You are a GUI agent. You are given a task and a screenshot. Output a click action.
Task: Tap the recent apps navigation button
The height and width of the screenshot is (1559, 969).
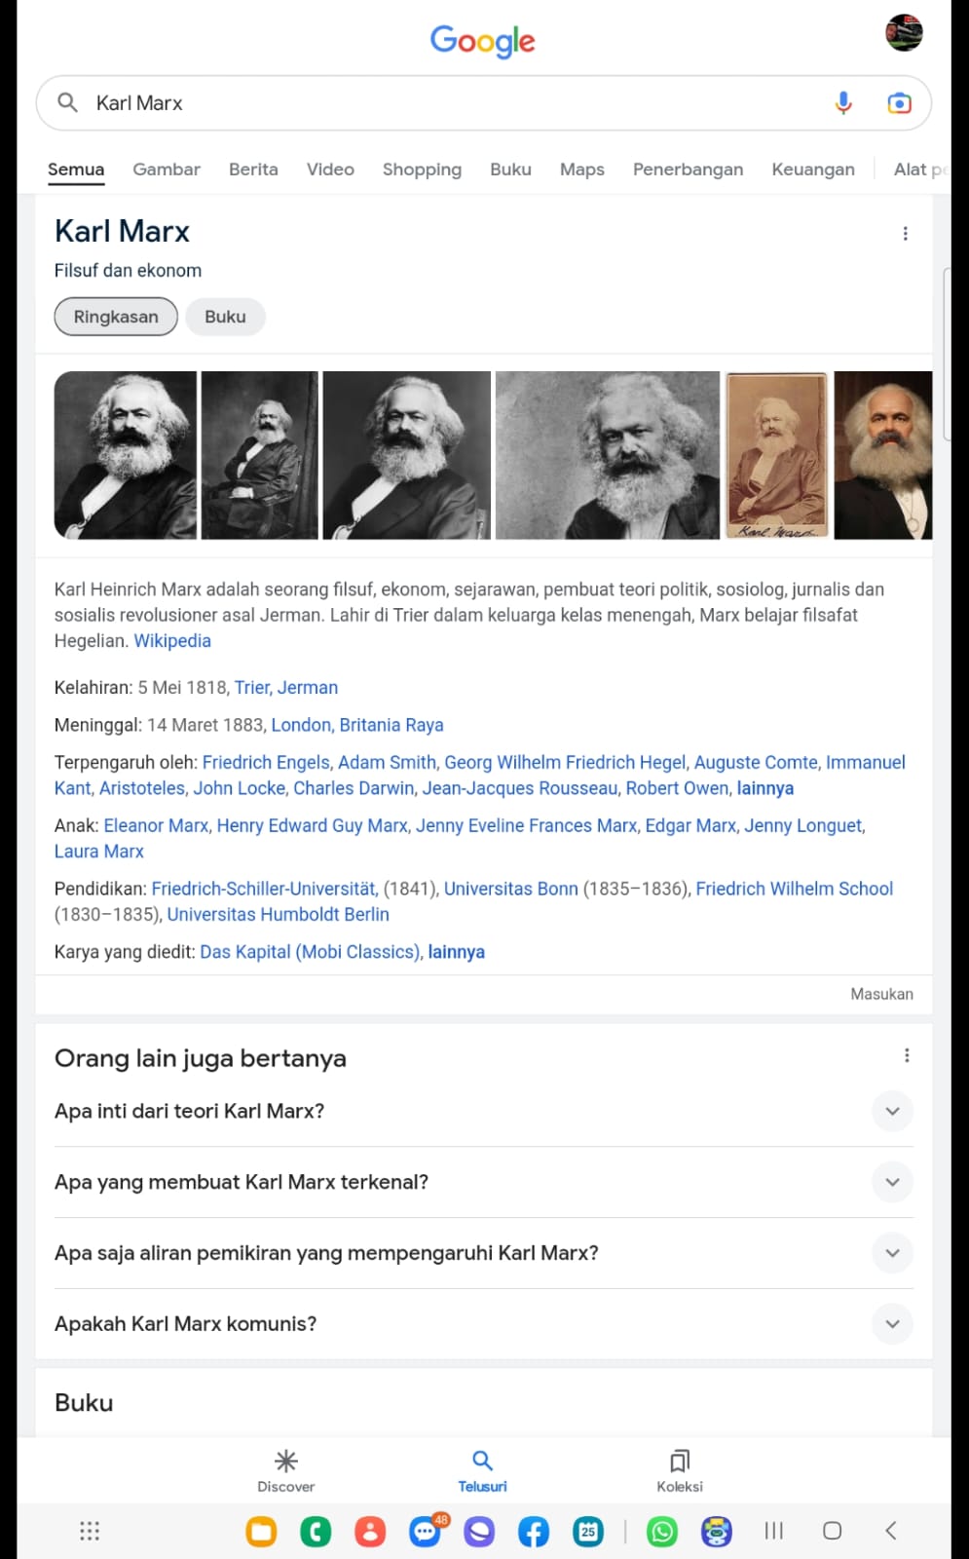(x=774, y=1531)
